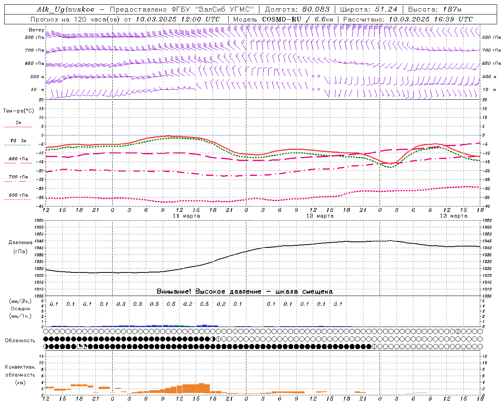Screen dimensions: 503x402
Task: Click '1060' on the left pressure axis
Action: click(39, 221)
